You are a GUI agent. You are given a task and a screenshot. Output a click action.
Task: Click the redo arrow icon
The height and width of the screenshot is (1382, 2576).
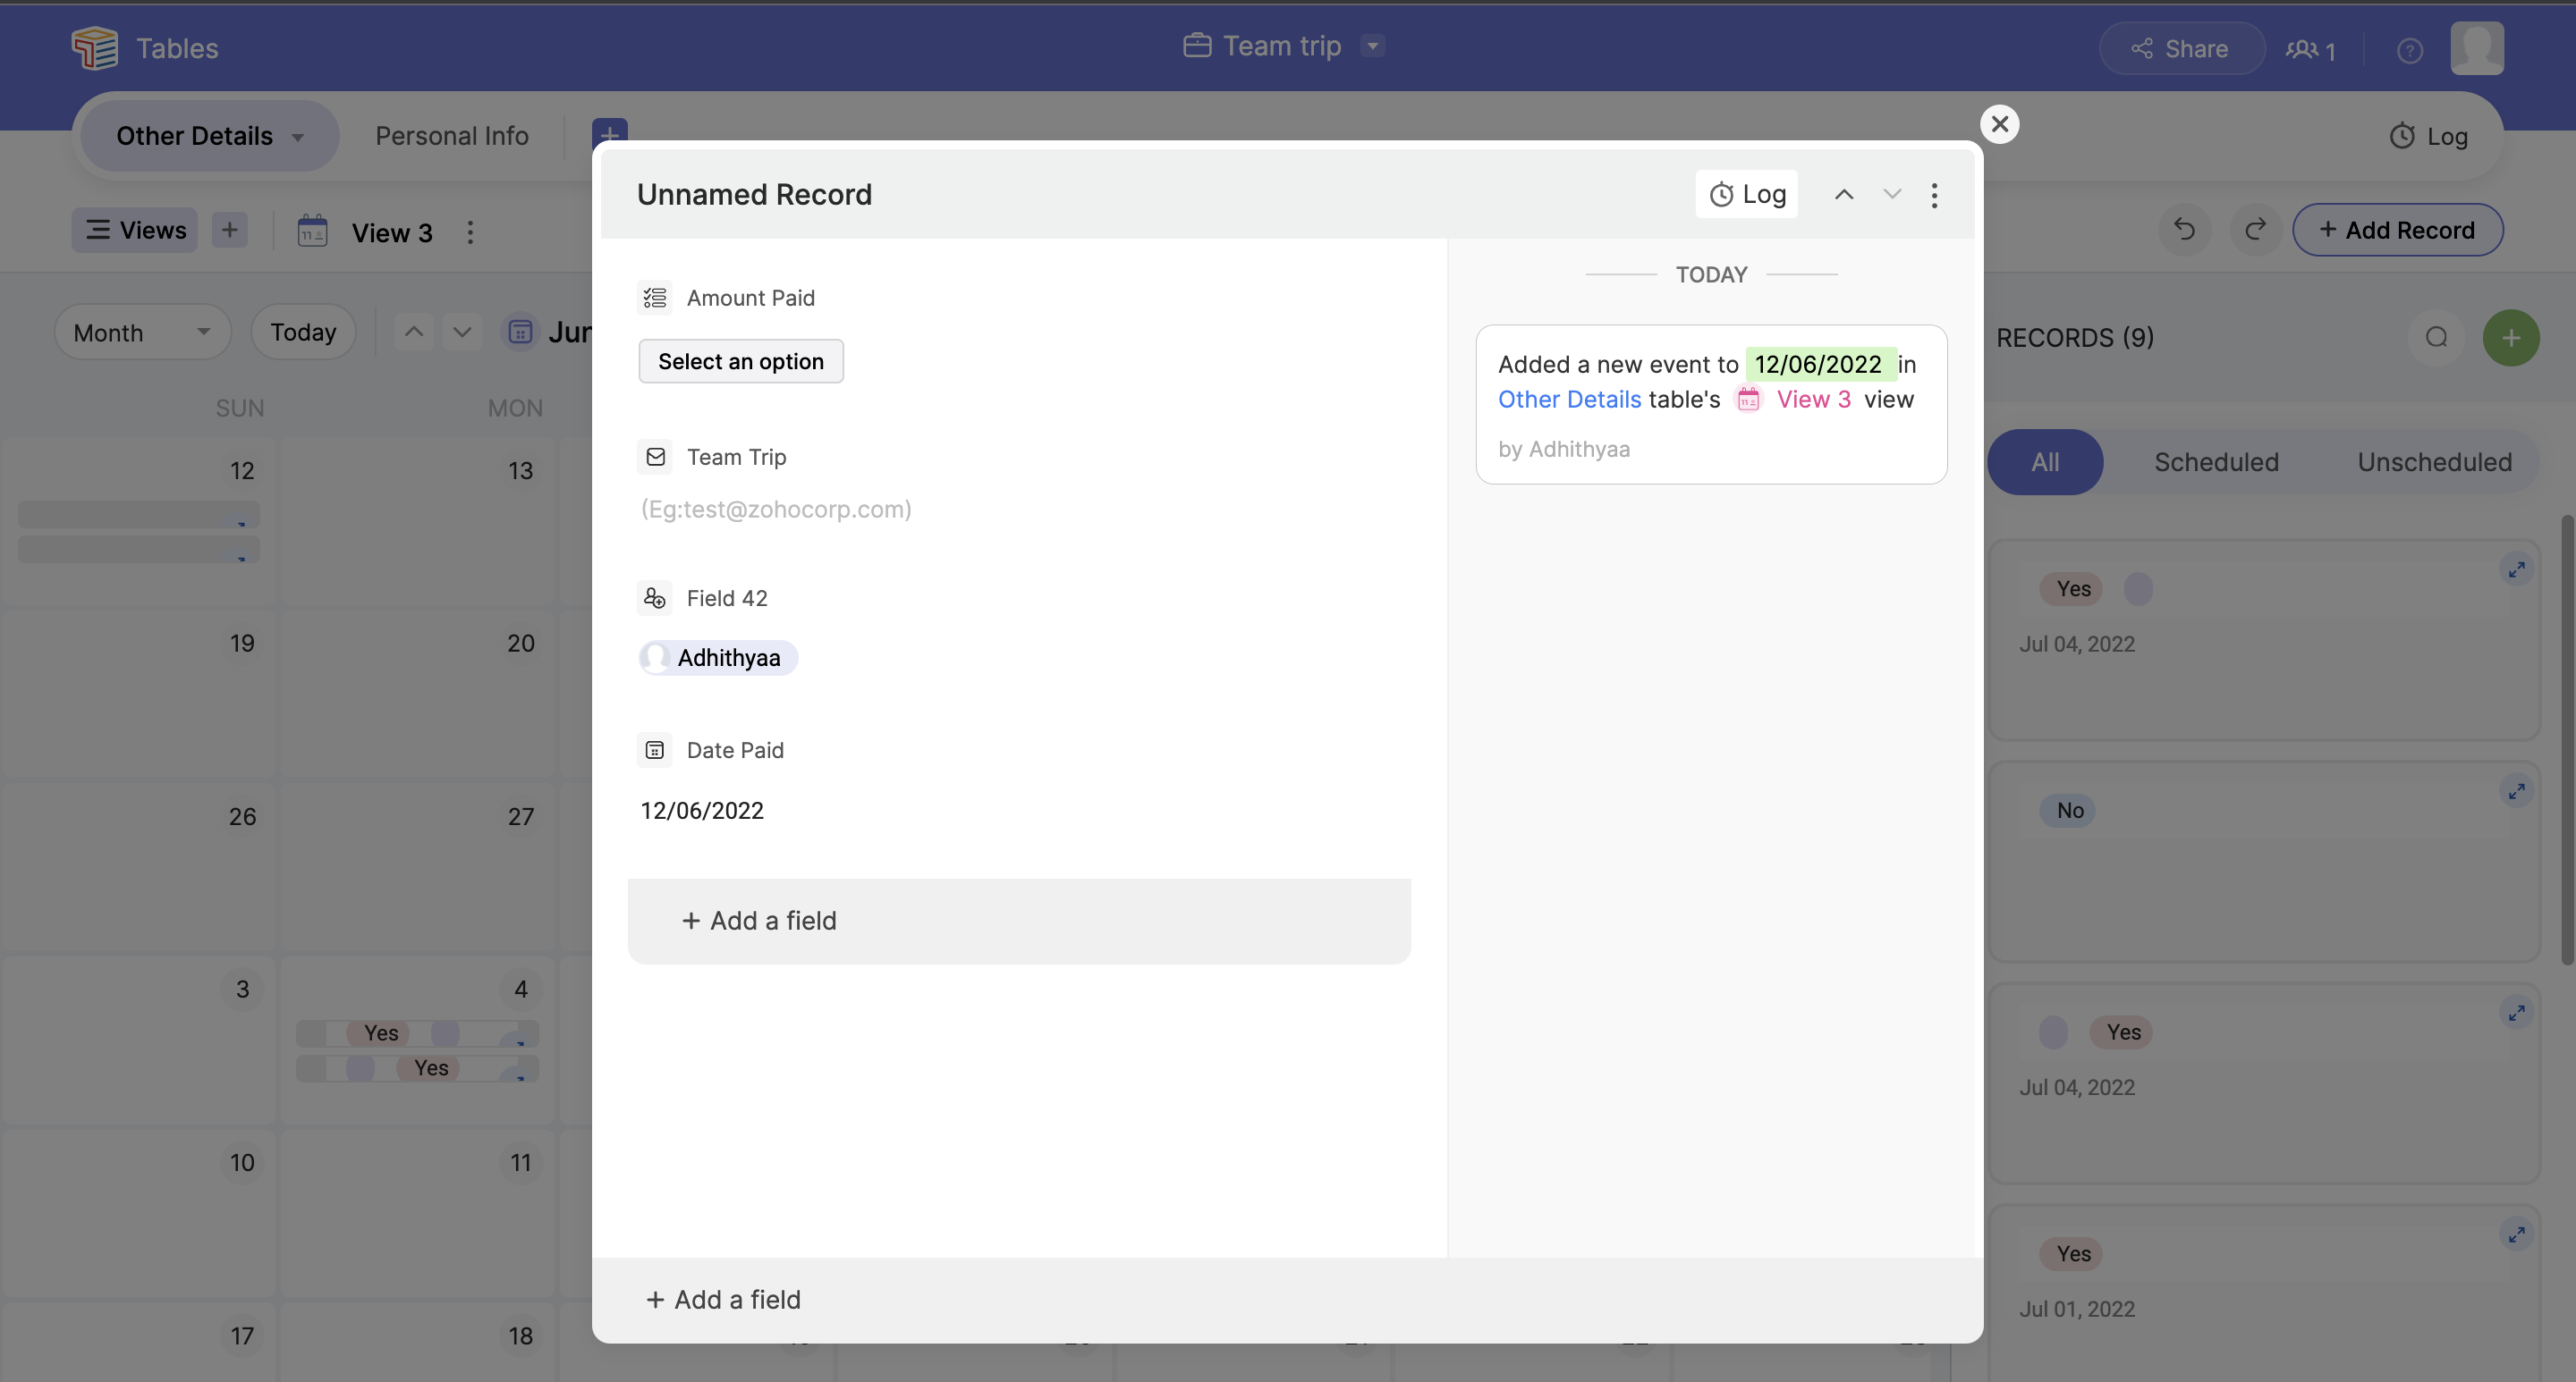pos(2255,230)
